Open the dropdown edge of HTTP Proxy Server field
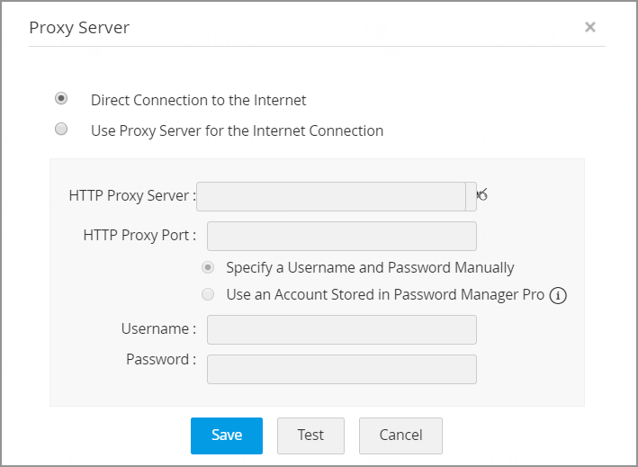Viewport: 638px width, 467px height. [x=471, y=196]
